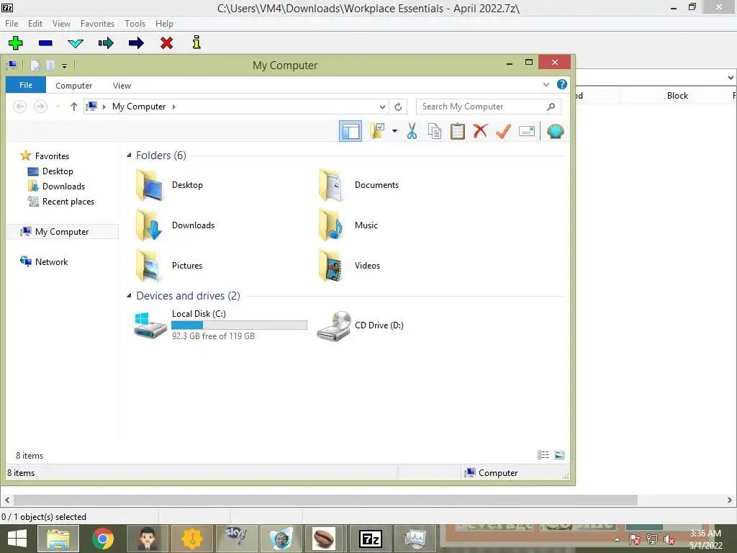Image resolution: width=737 pixels, height=553 pixels.
Task: Select CD Drive (D:)
Action: (x=361, y=325)
